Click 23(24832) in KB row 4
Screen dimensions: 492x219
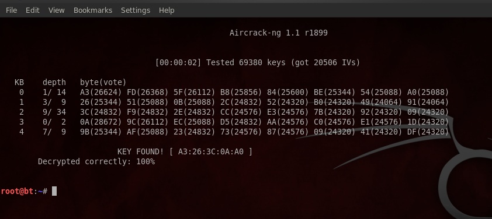pyautogui.click(x=195, y=132)
